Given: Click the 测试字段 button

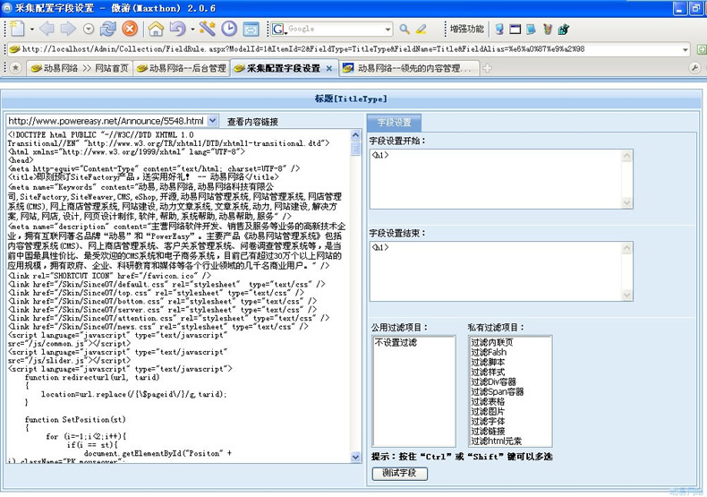Looking at the screenshot, I should pos(399,473).
